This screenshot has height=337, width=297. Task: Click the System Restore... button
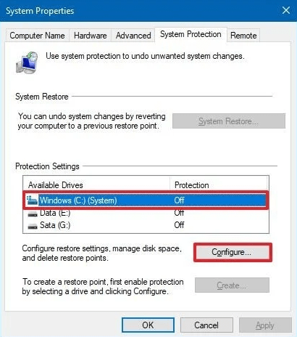click(229, 121)
